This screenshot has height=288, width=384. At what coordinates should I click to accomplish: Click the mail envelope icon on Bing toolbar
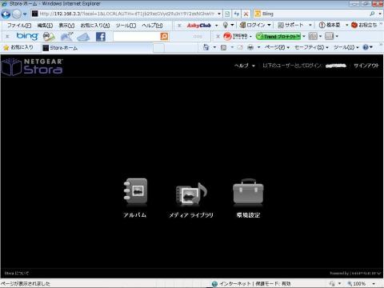[x=83, y=37]
